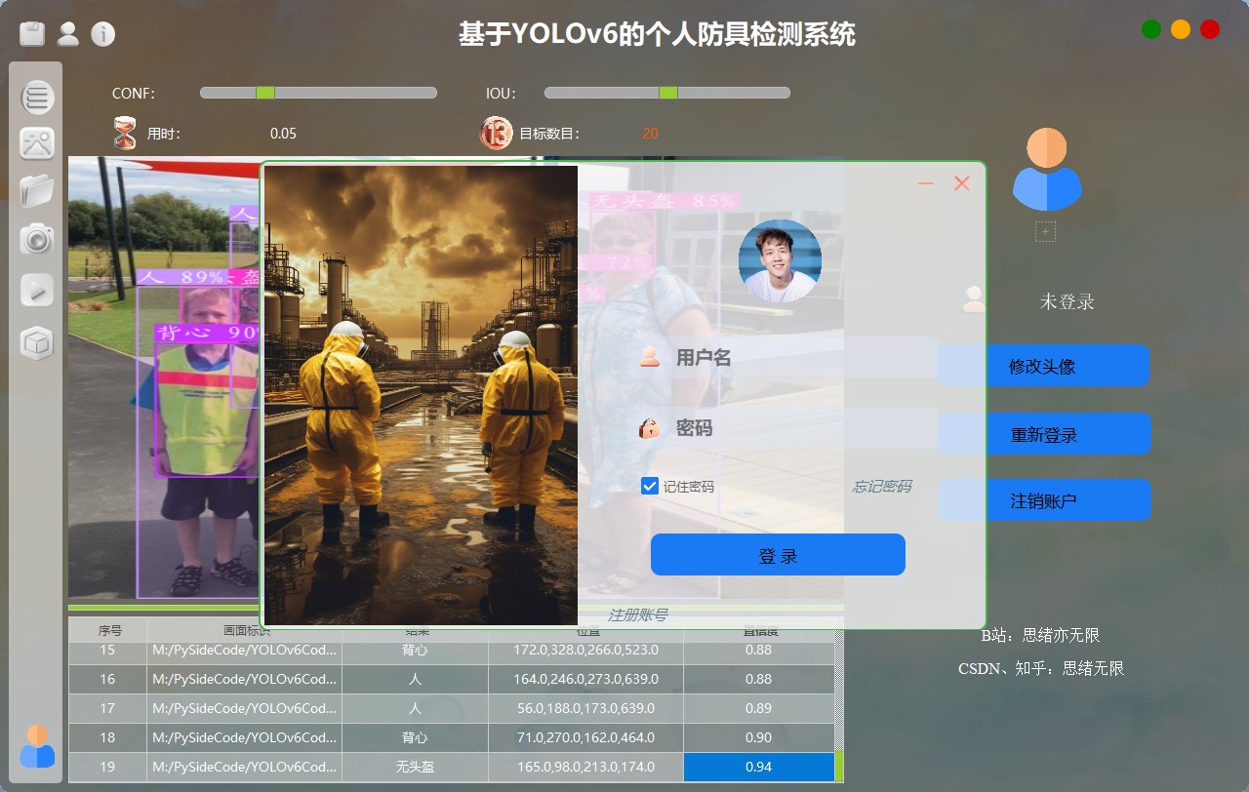Click the 密码 input field
The width and height of the screenshot is (1249, 792).
tap(786, 427)
